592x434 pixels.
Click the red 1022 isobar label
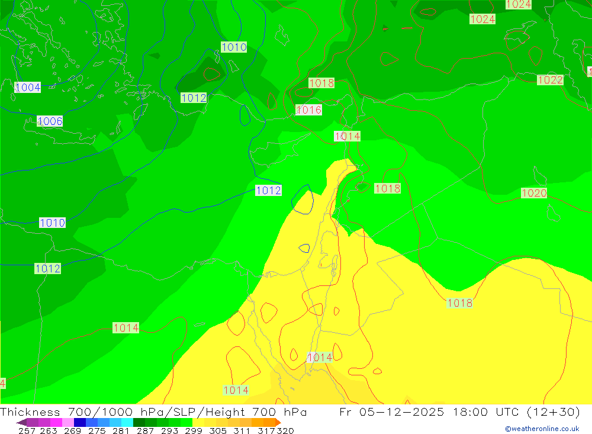(550, 80)
